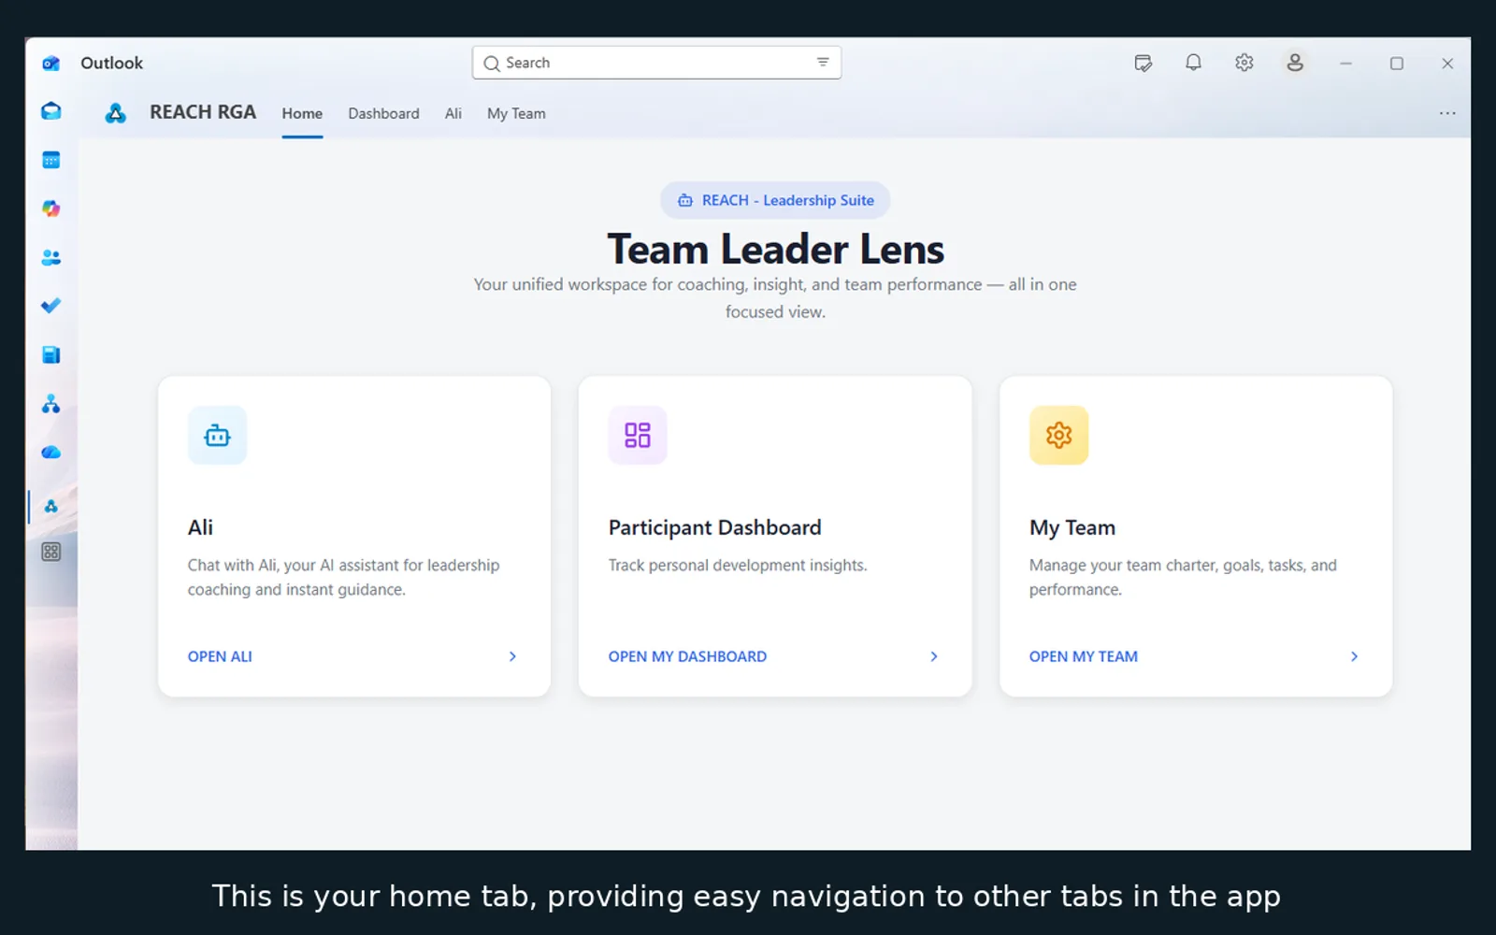Image resolution: width=1496 pixels, height=935 pixels.
Task: Click the Participant Dashboard card title
Action: pos(714,527)
